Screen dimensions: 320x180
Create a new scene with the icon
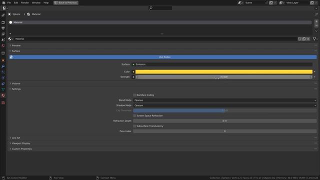click(271, 2)
